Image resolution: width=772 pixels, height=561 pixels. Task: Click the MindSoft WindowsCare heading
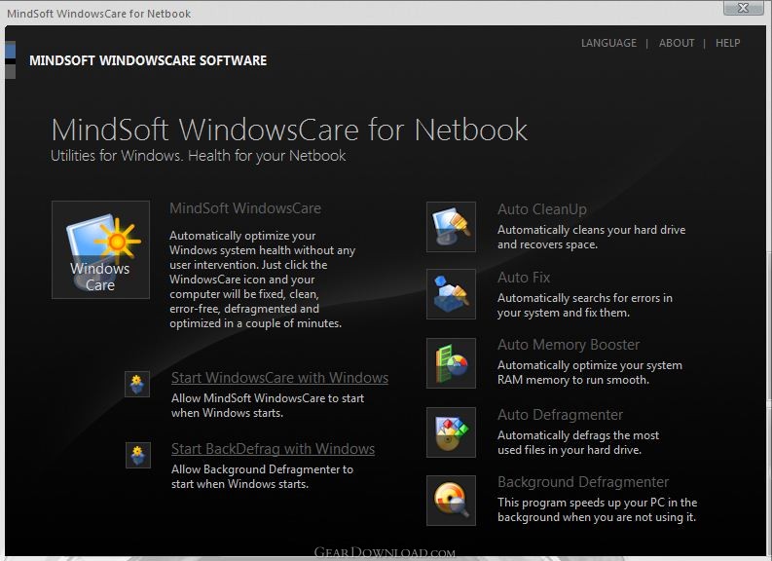point(245,208)
